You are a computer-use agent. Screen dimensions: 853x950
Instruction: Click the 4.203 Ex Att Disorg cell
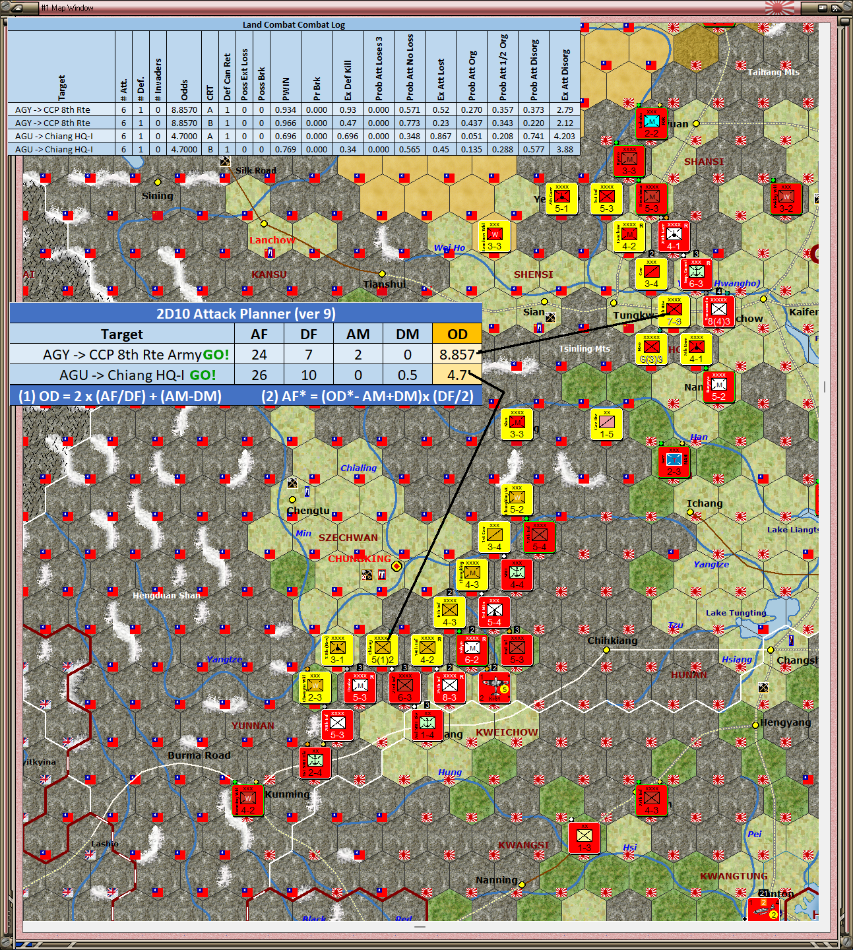(x=565, y=136)
